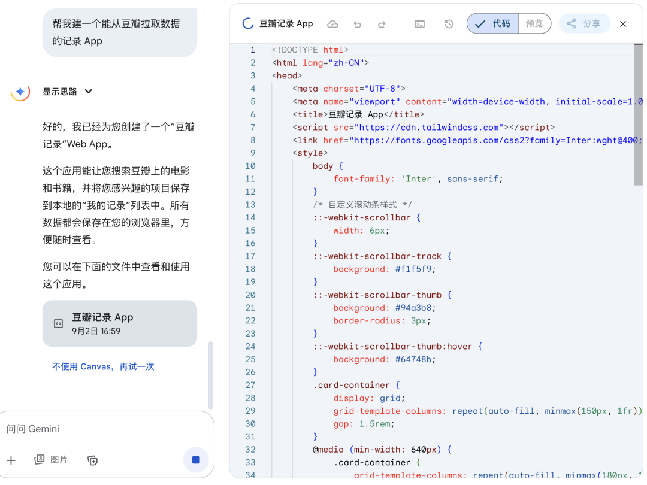Open the 豆瓣记录 App file card
Image resolution: width=647 pixels, height=485 pixels.
[x=119, y=323]
